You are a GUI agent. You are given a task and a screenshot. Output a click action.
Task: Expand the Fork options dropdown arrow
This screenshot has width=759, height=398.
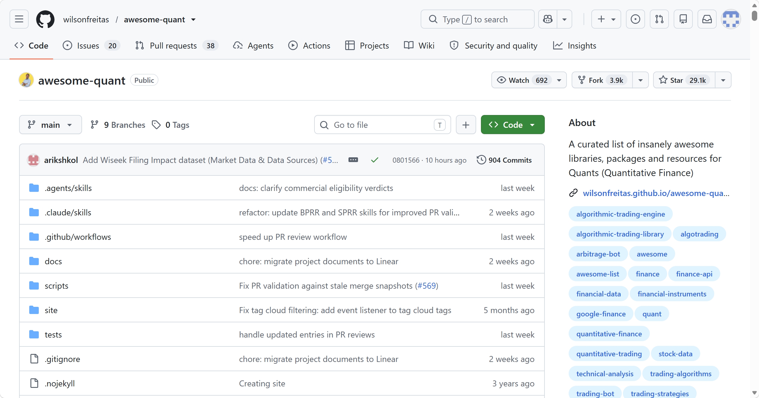coord(641,80)
